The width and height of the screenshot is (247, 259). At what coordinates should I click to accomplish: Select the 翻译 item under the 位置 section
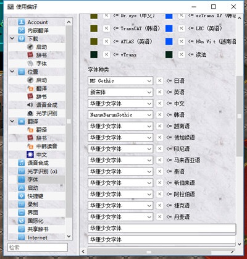click(41, 88)
